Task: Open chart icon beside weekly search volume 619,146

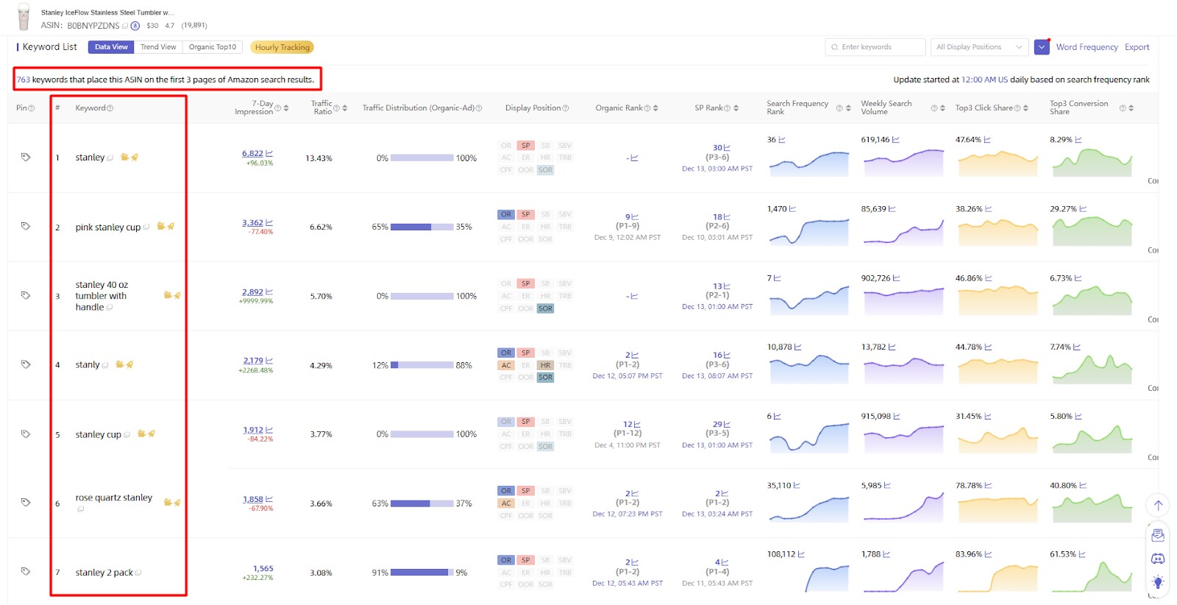Action: 896,139
